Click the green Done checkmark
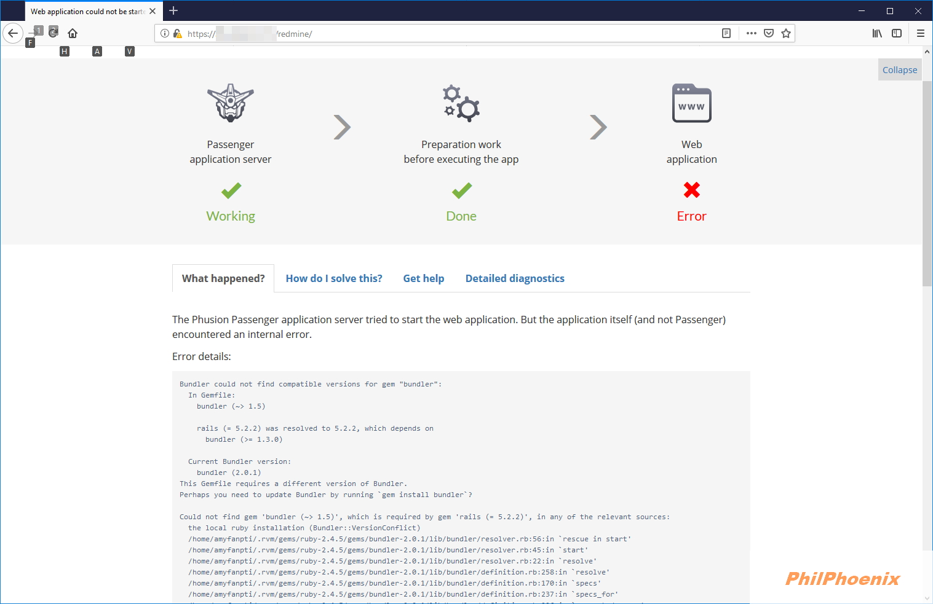This screenshot has height=604, width=933. click(462, 190)
